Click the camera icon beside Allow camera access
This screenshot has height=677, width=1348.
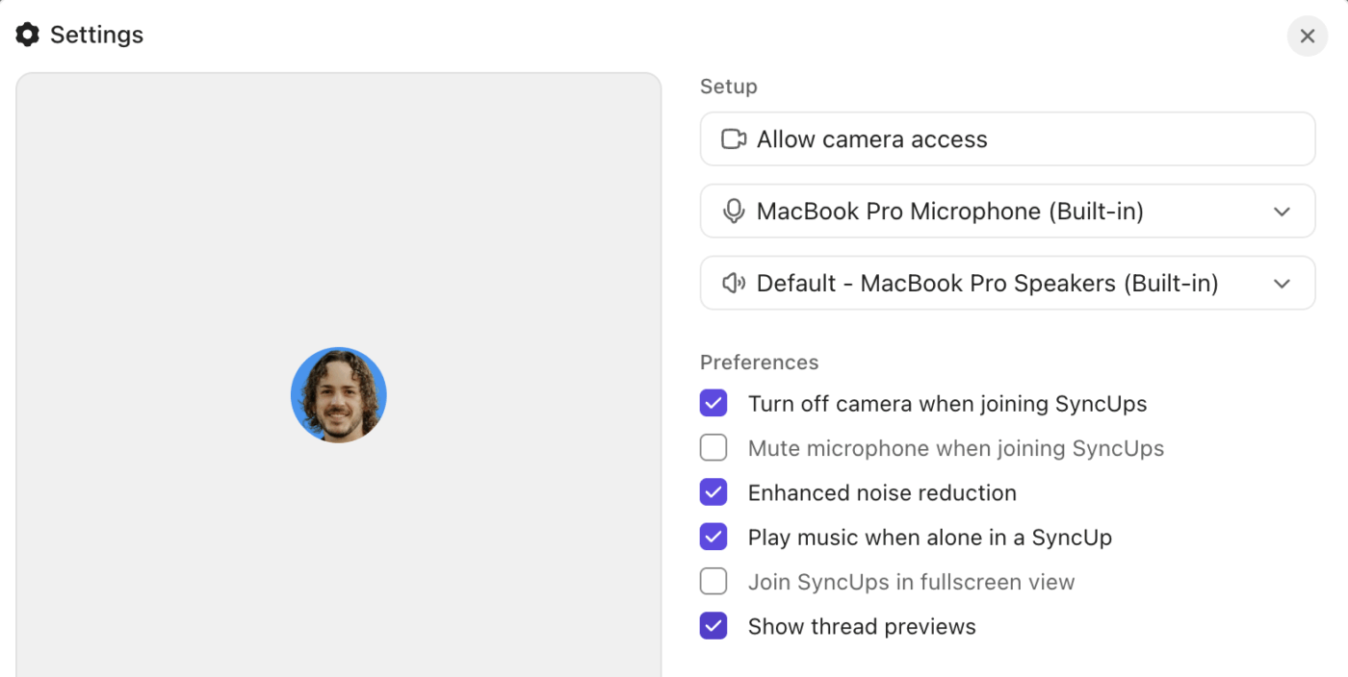734,138
